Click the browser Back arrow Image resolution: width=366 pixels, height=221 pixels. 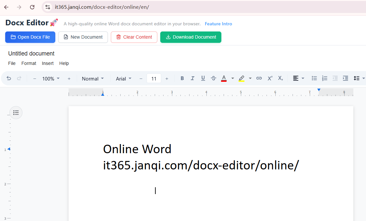pyautogui.click(x=6, y=7)
